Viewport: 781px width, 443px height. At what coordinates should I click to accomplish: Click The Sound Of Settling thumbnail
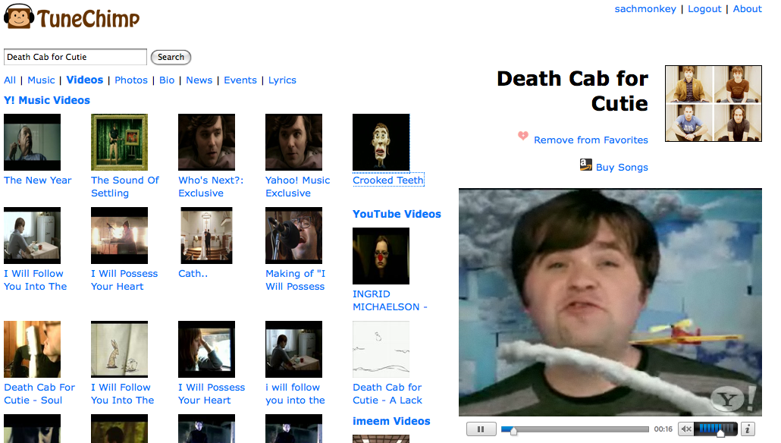coord(120,143)
